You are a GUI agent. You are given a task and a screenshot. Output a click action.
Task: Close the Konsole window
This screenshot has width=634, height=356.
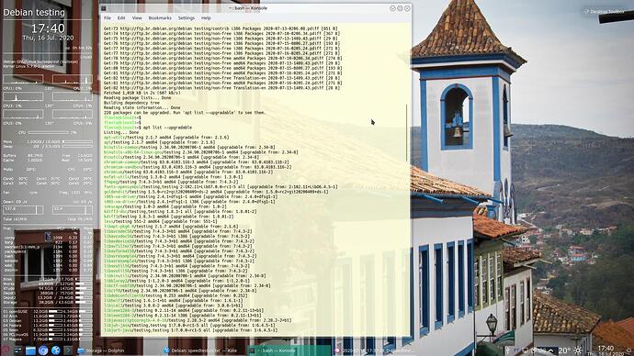coord(407,8)
